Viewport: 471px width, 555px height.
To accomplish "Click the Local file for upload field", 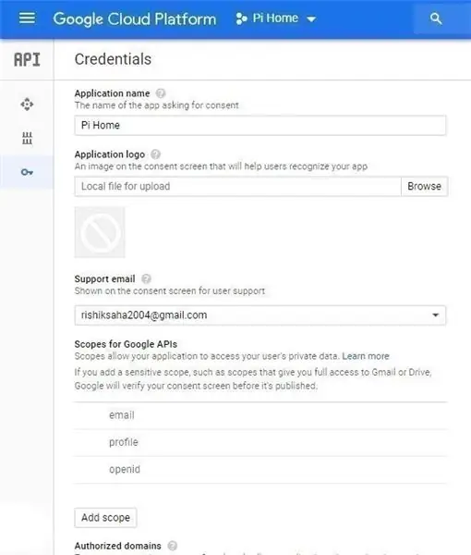I will [x=237, y=187].
